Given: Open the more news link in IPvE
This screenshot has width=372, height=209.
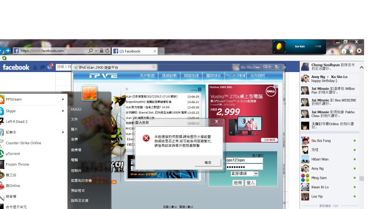Looking at the screenshot, I should coord(195,90).
